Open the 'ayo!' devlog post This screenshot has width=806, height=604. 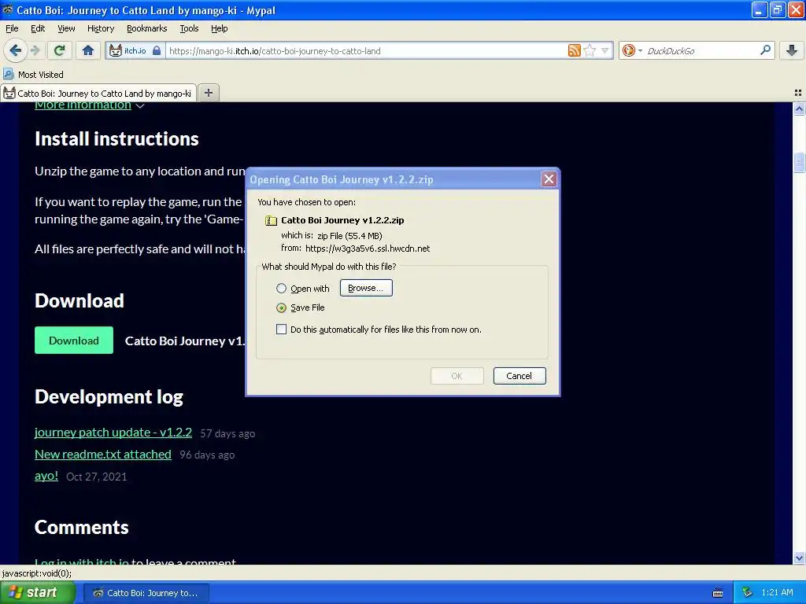(x=46, y=476)
